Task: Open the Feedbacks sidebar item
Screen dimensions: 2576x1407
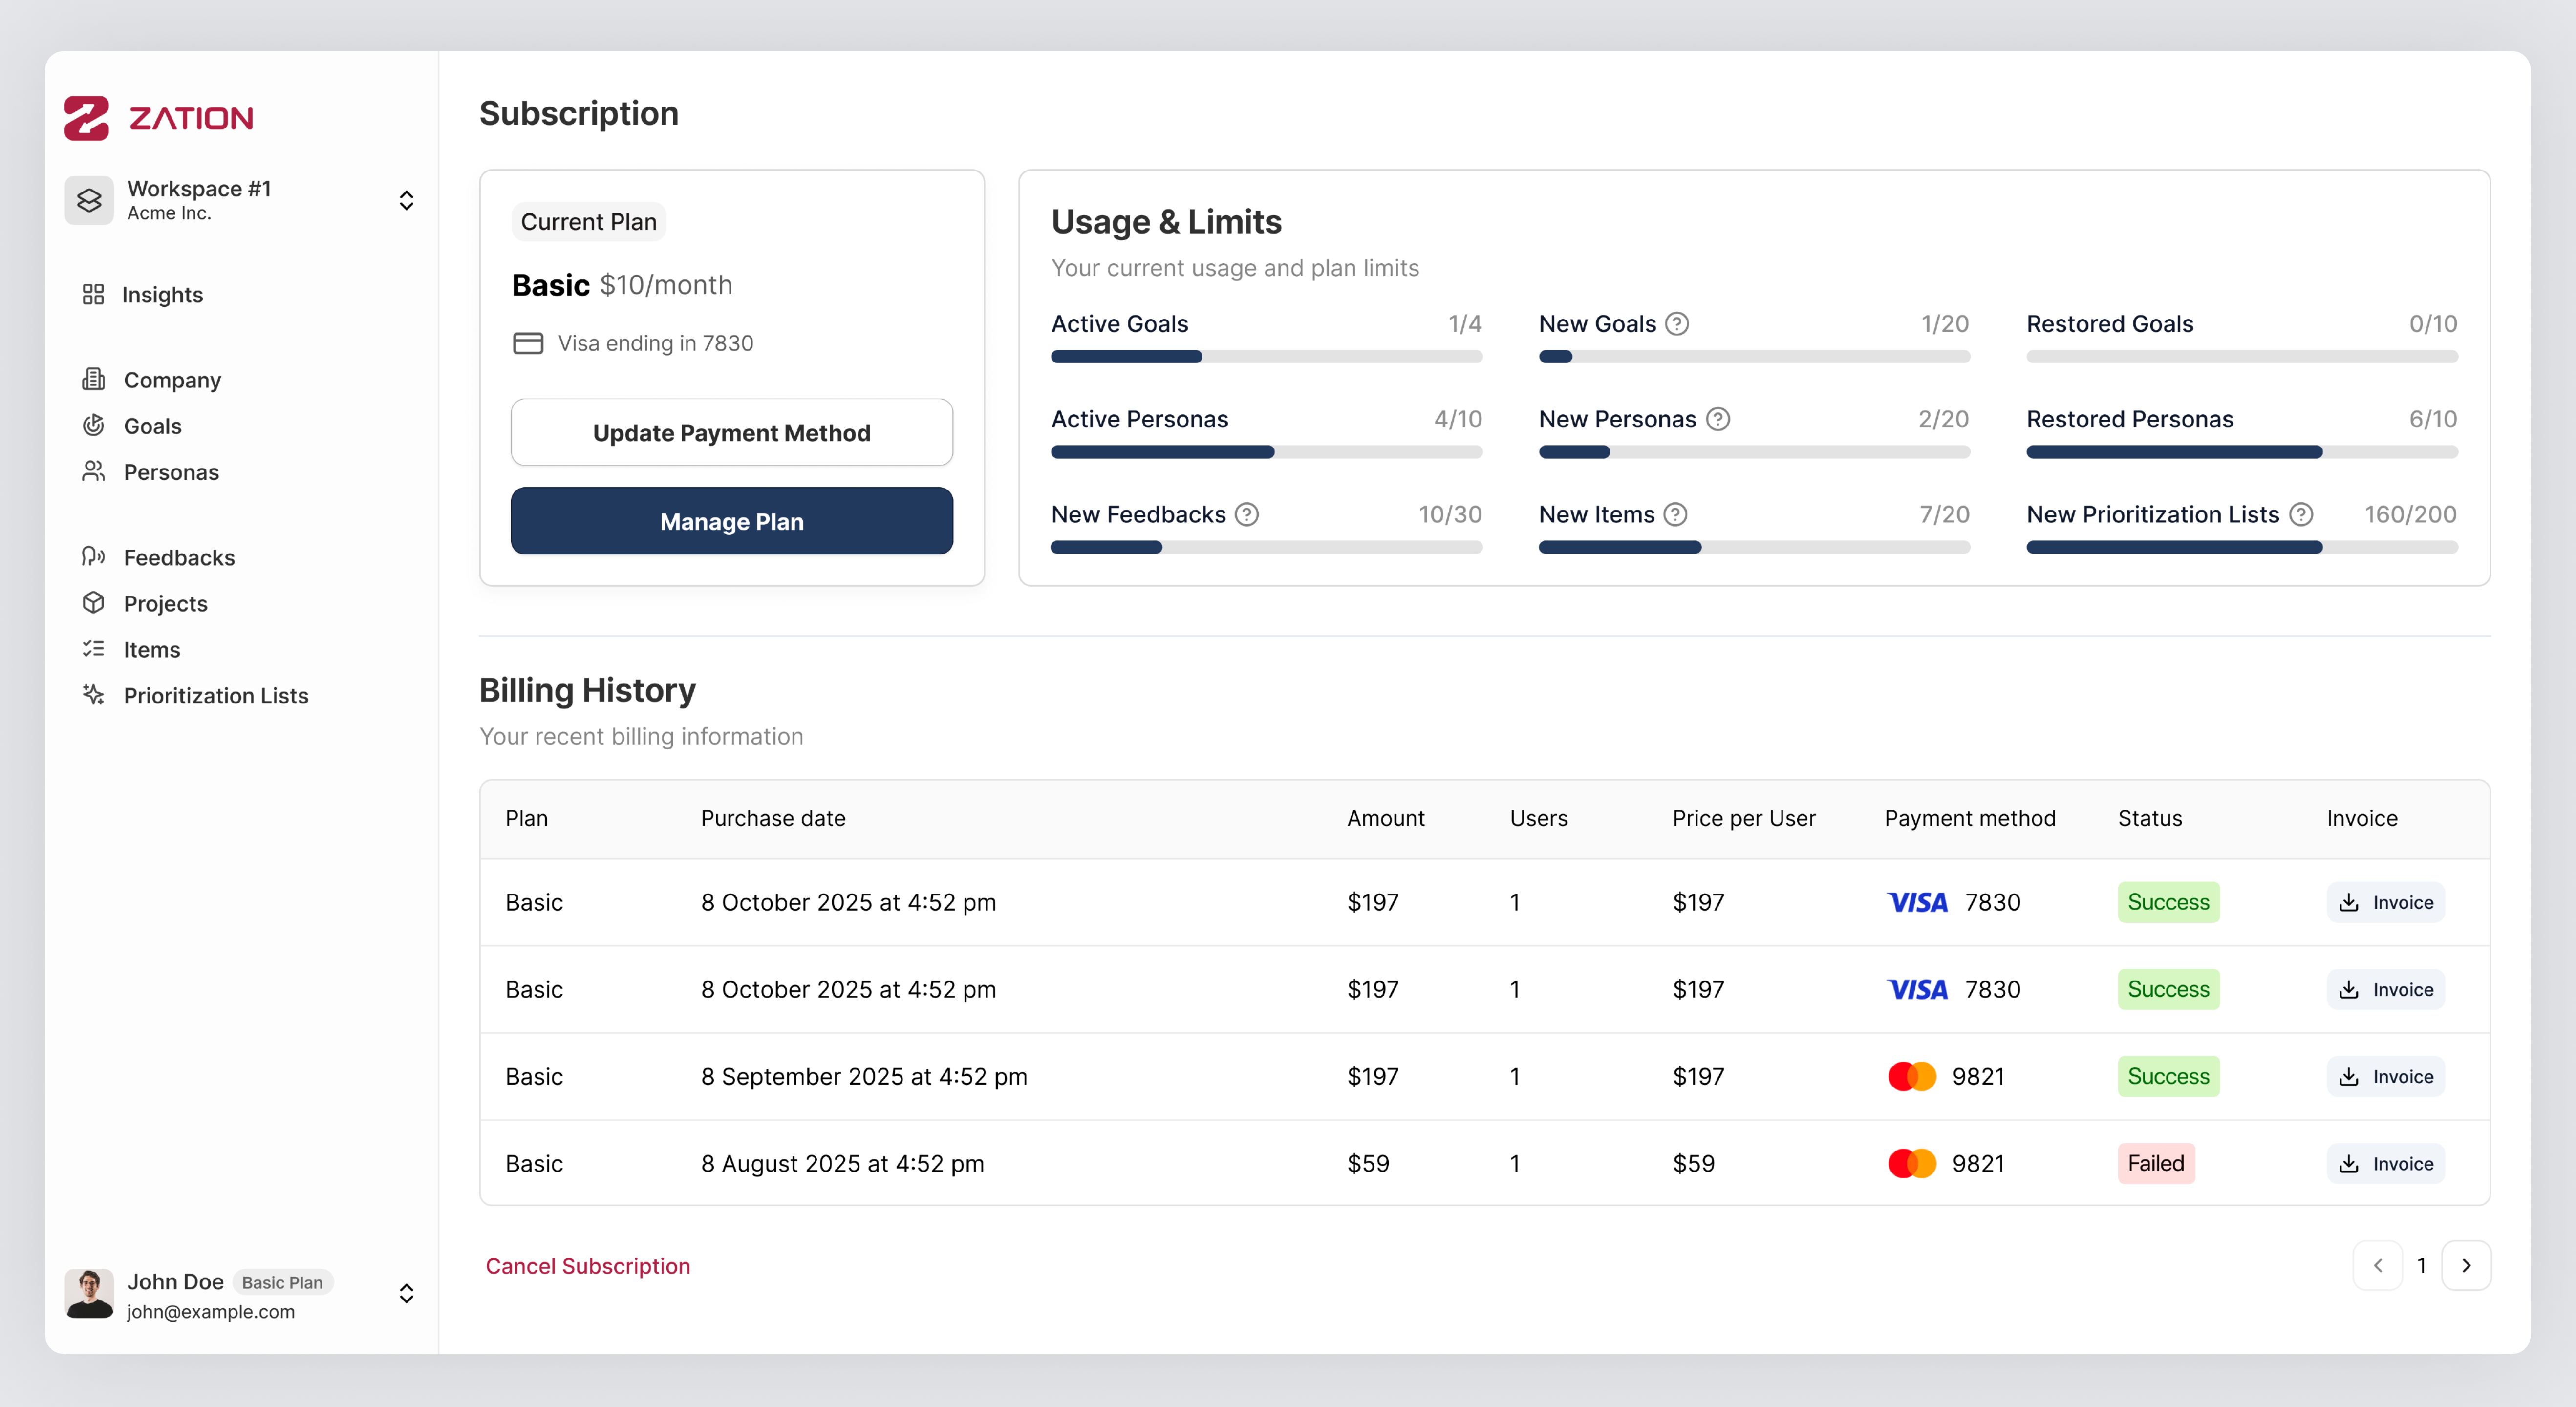Action: pos(179,557)
